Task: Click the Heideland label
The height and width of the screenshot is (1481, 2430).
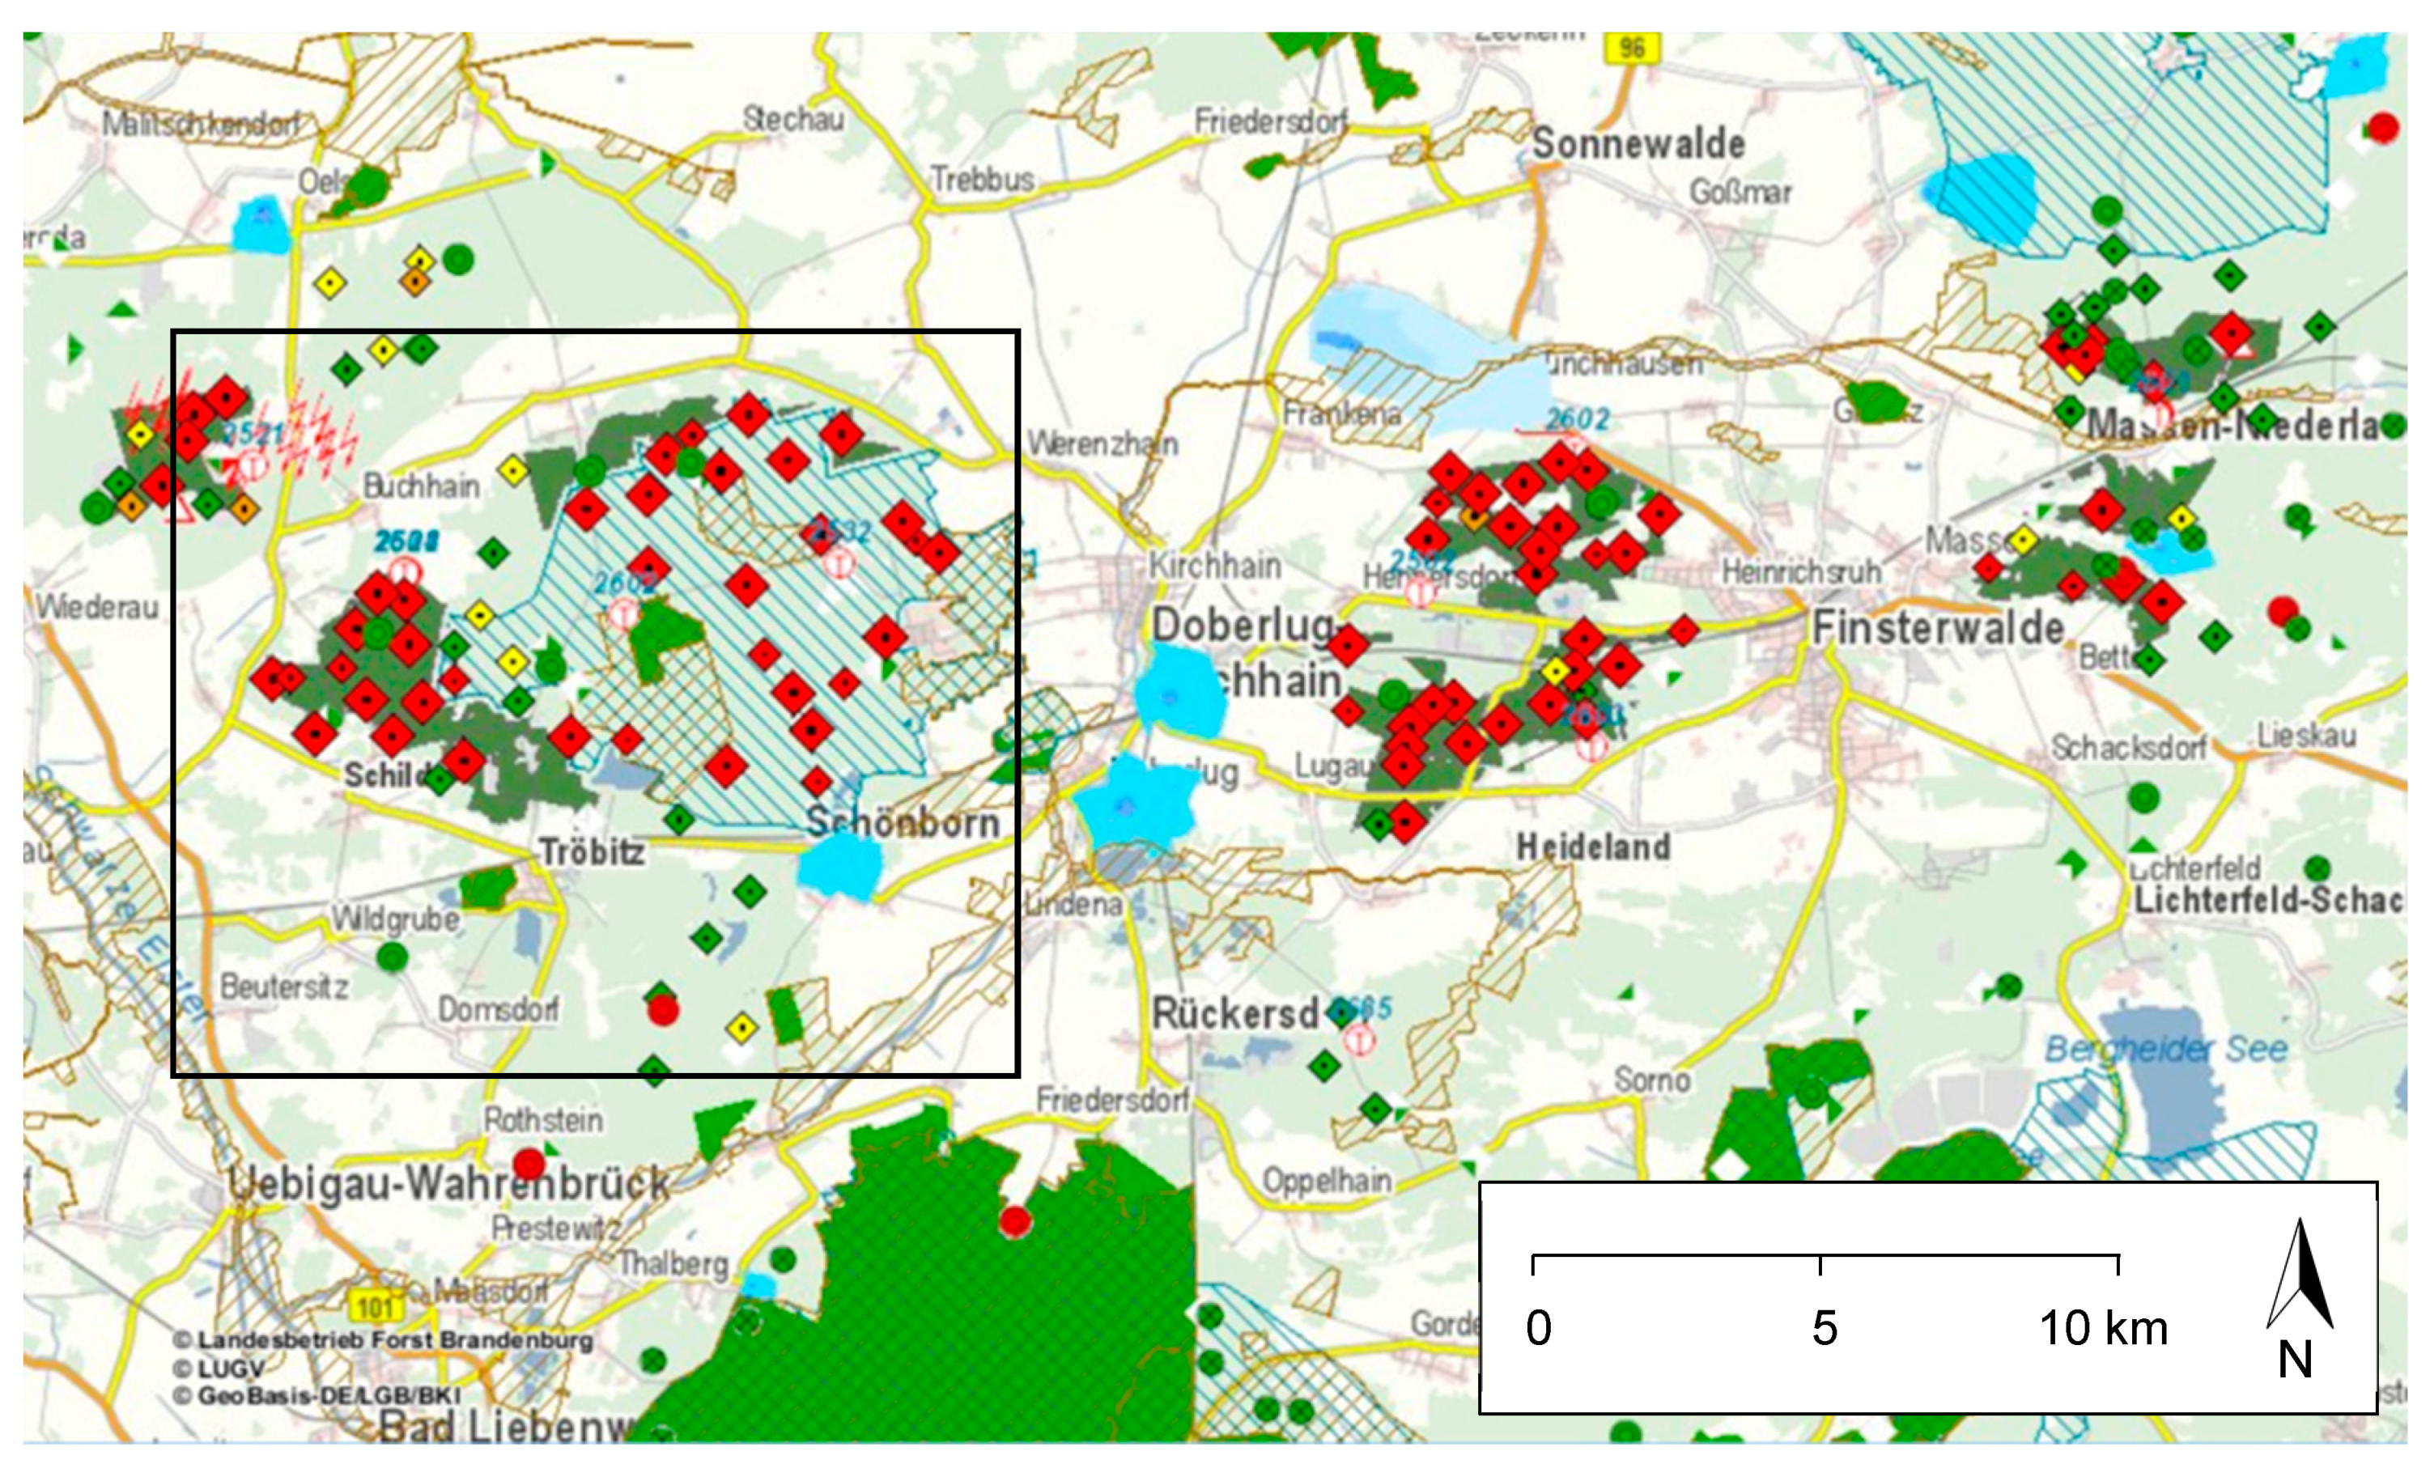Action: click(1593, 846)
